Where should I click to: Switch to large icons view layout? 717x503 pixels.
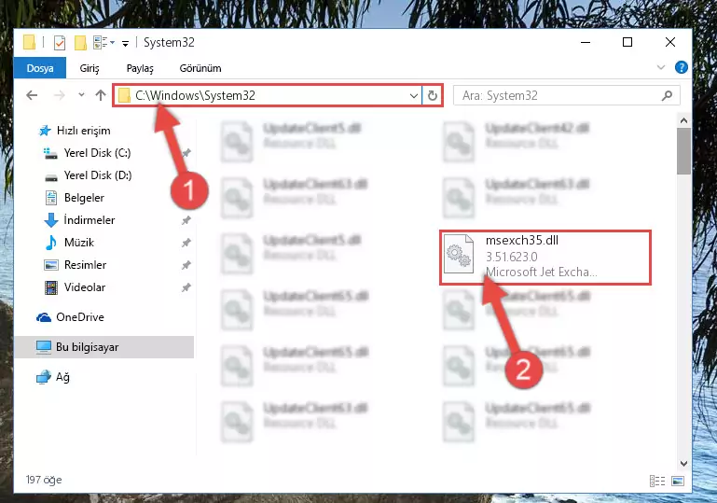click(x=678, y=481)
